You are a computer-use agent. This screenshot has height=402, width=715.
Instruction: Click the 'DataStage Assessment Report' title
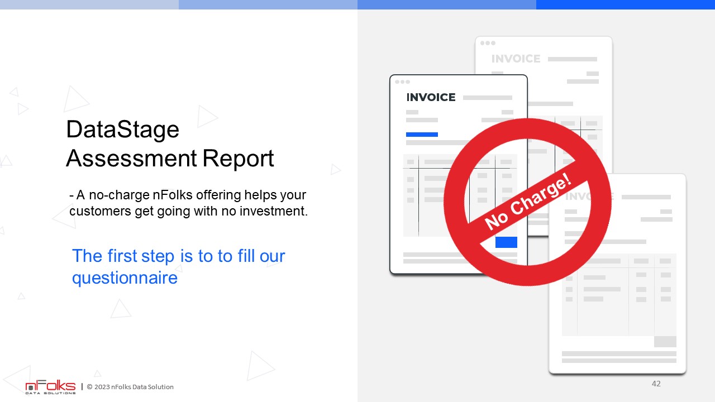(x=170, y=144)
